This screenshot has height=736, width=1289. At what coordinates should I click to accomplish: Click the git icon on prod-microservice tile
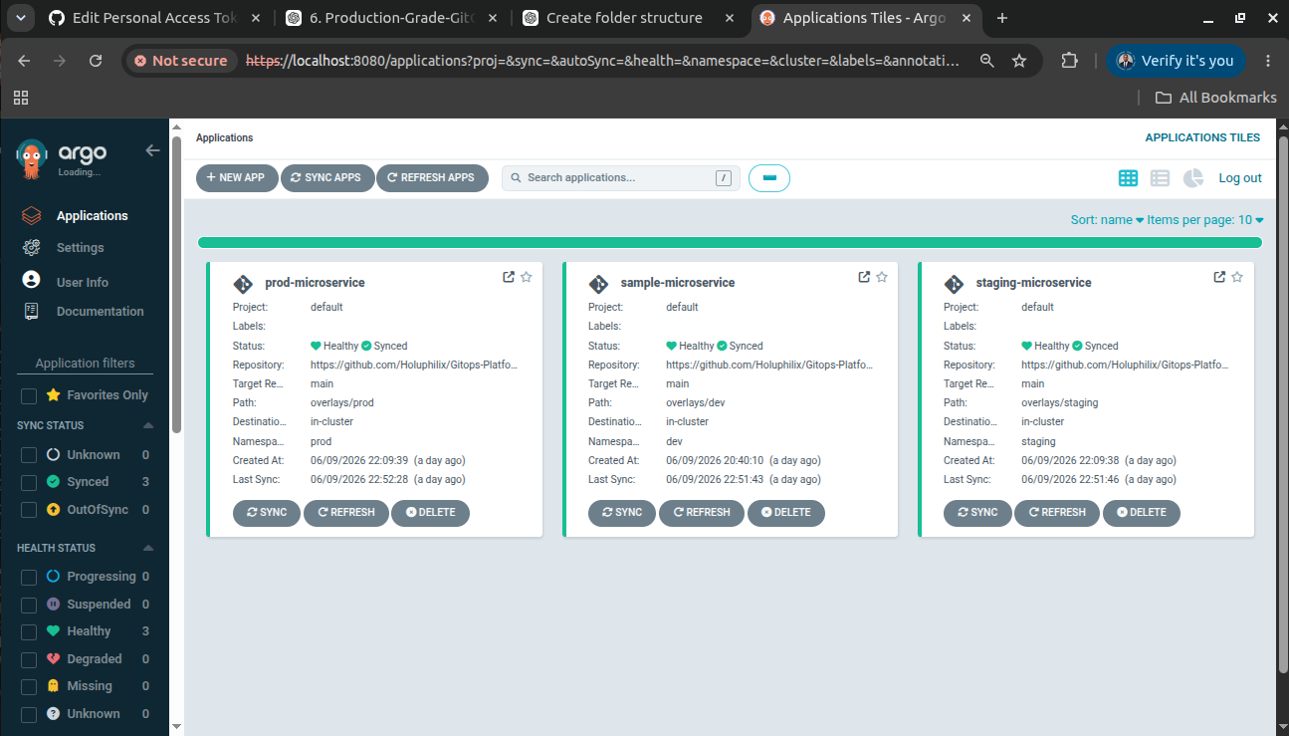coord(242,283)
